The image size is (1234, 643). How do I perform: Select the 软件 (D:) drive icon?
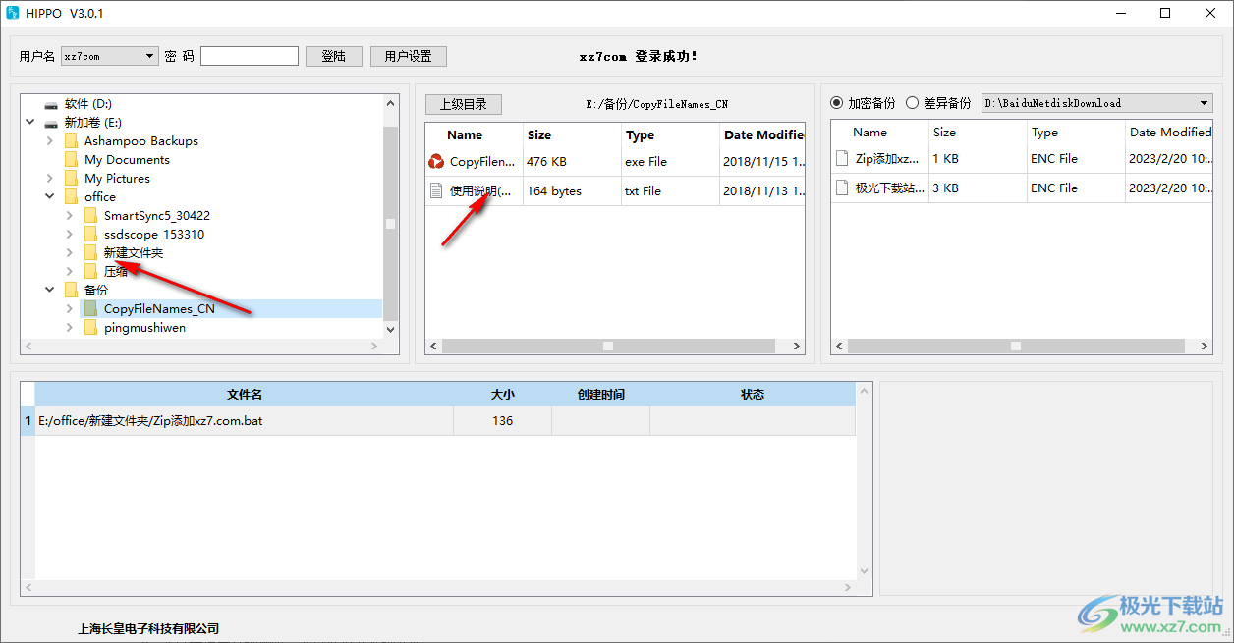(51, 104)
